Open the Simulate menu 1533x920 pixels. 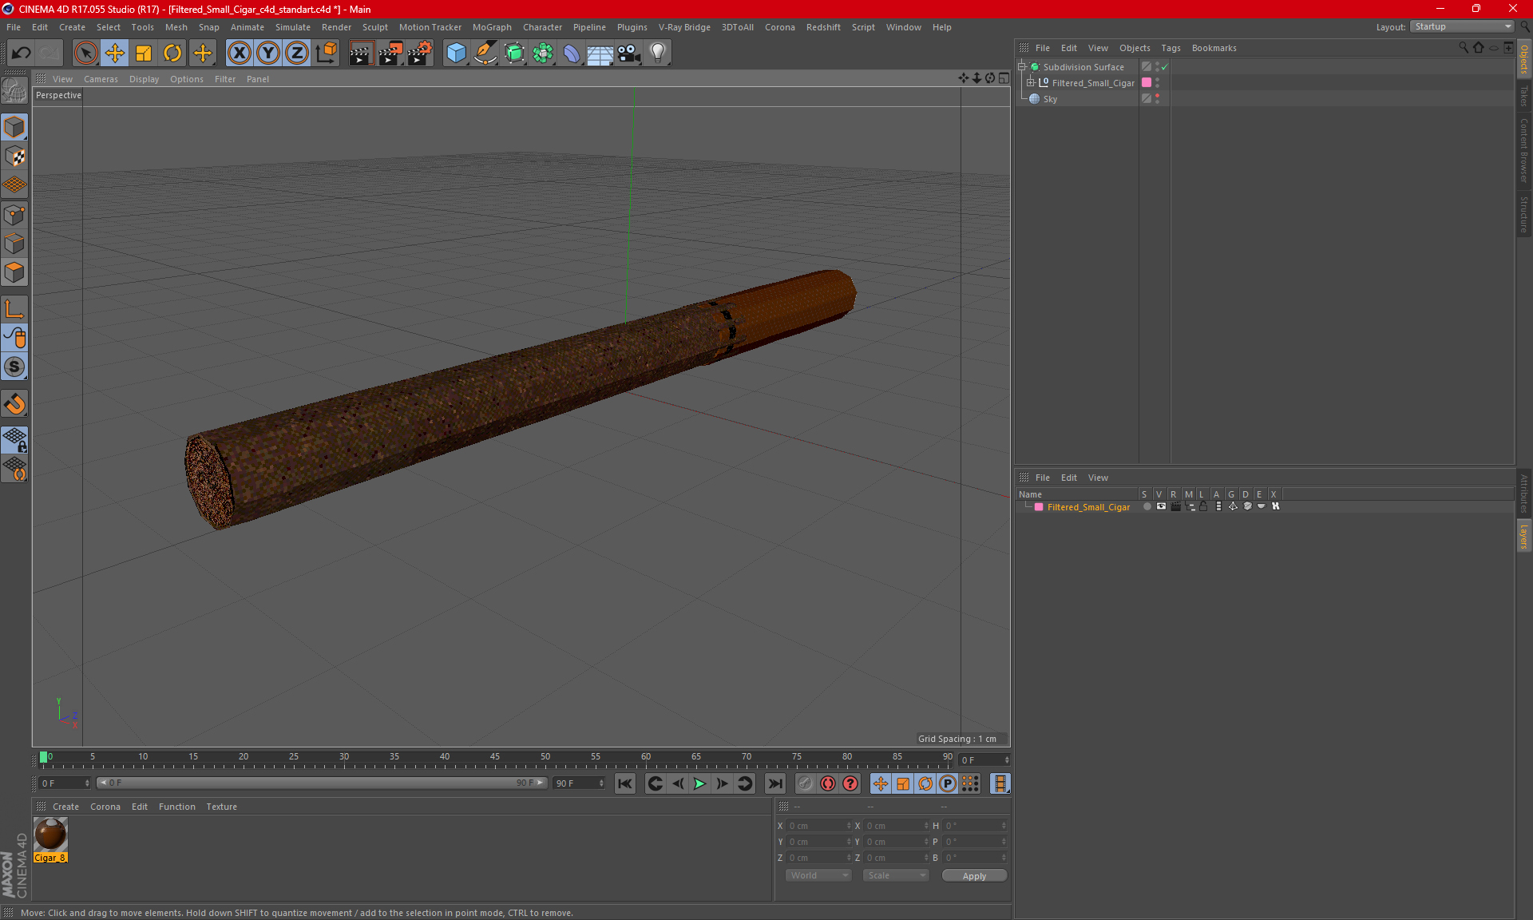(x=292, y=27)
